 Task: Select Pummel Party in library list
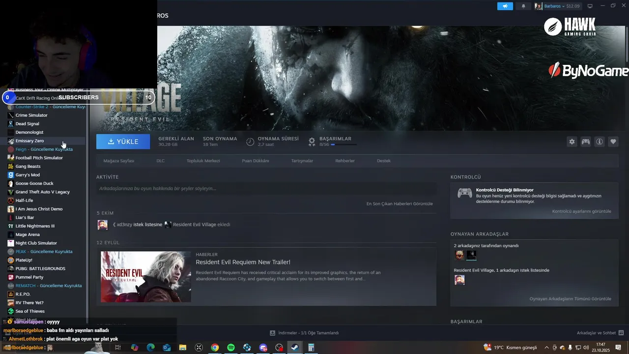pos(29,277)
